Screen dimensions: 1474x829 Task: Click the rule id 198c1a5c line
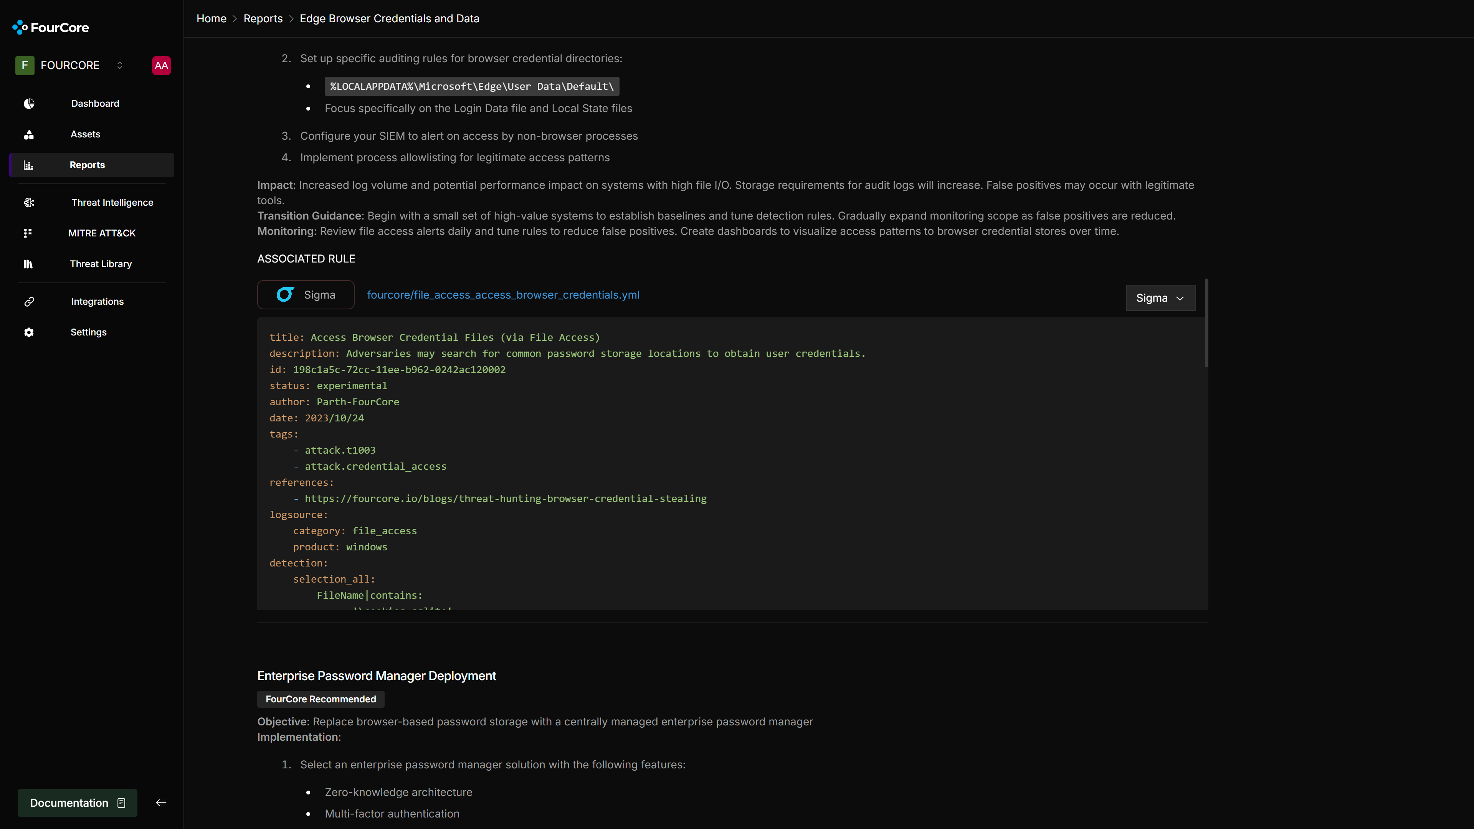[387, 370]
